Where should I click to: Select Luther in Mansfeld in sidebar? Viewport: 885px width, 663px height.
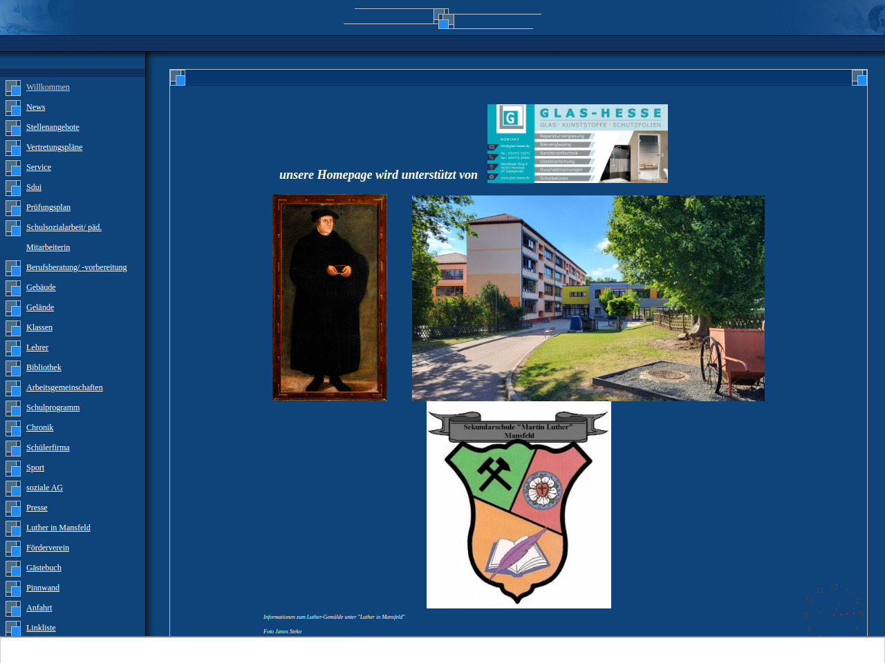[58, 528]
